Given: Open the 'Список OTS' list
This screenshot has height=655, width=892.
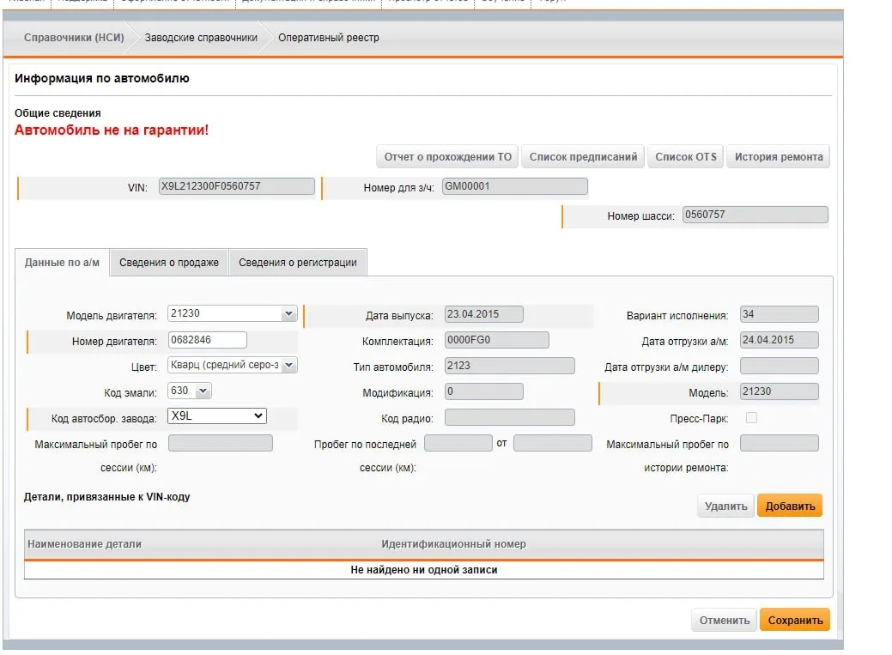Looking at the screenshot, I should (685, 156).
